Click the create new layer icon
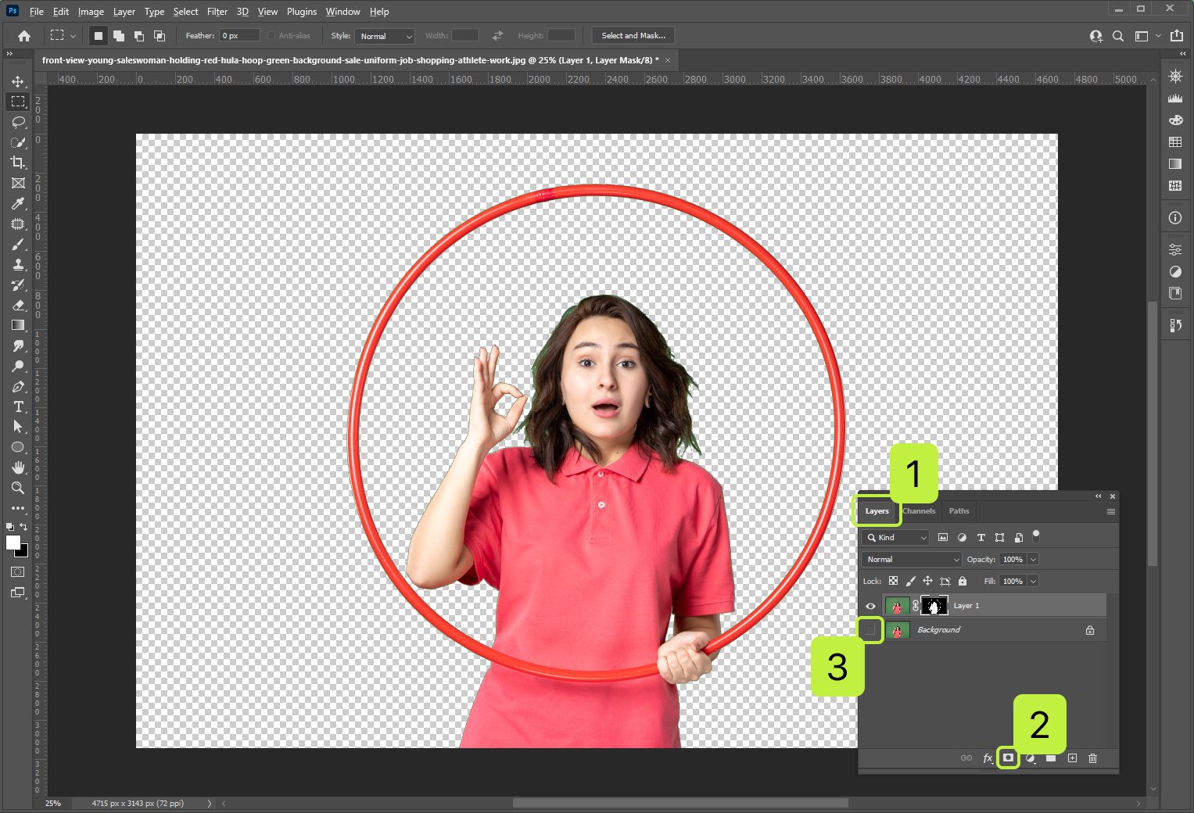1194x813 pixels. tap(1072, 758)
